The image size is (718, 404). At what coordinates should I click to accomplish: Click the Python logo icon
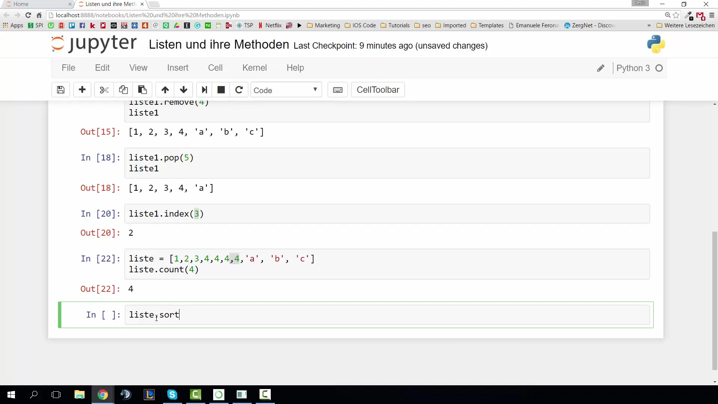tap(656, 44)
